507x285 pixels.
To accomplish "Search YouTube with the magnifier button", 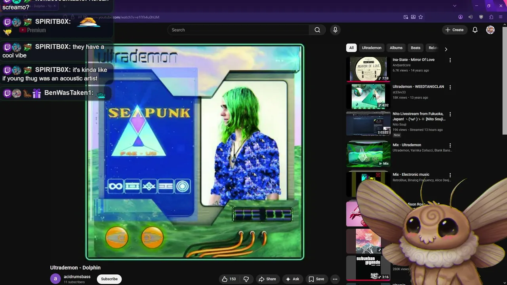I will (x=317, y=30).
